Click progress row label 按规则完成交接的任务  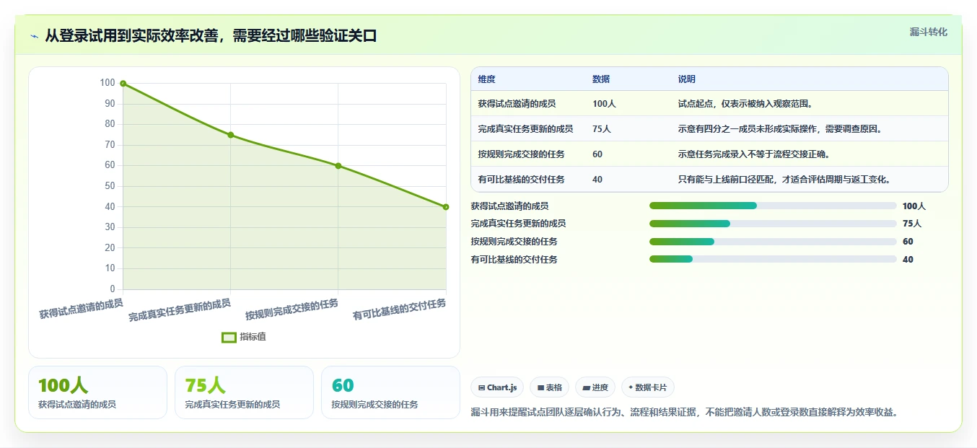pos(514,242)
